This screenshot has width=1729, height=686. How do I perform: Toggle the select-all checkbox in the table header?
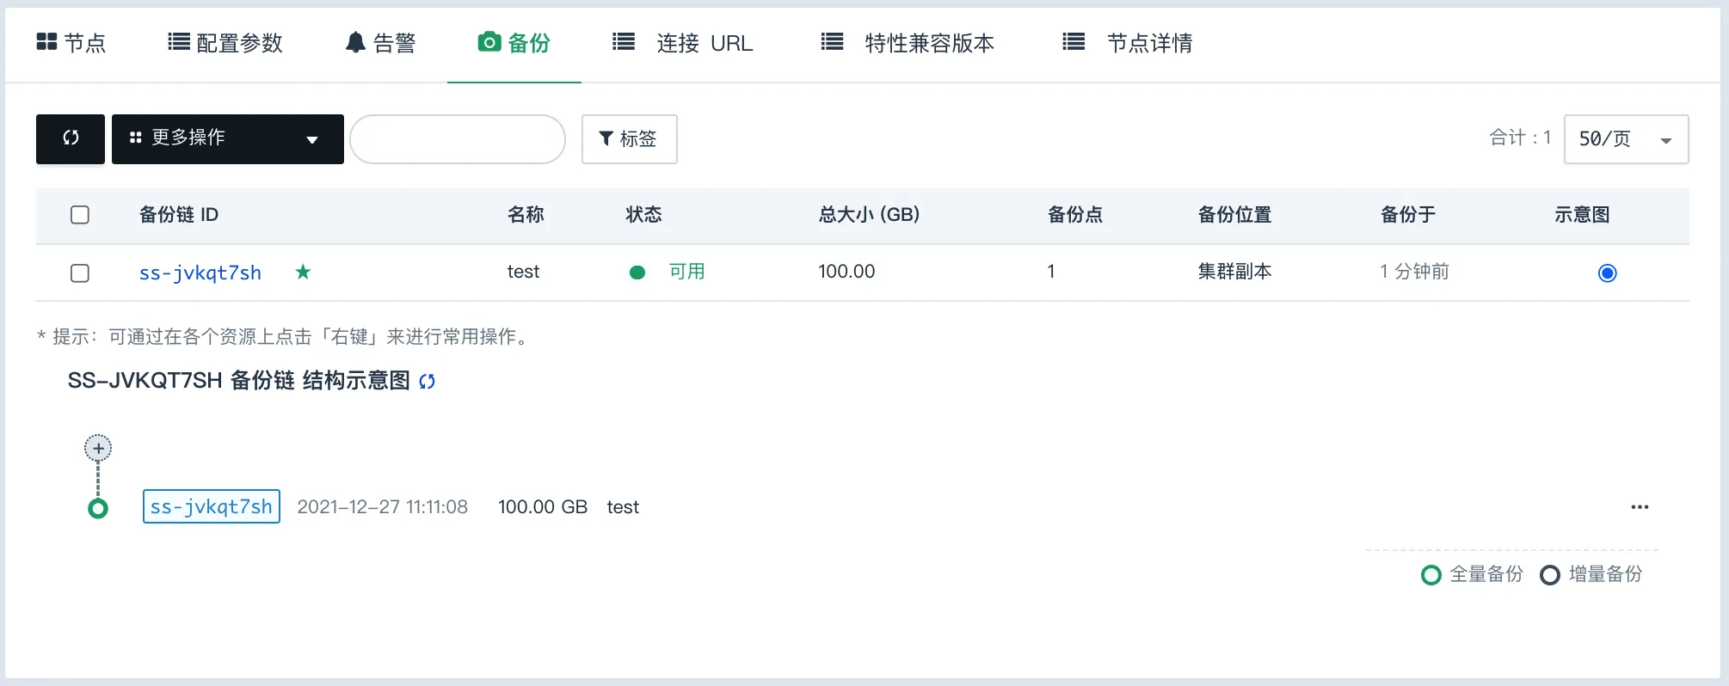point(80,215)
